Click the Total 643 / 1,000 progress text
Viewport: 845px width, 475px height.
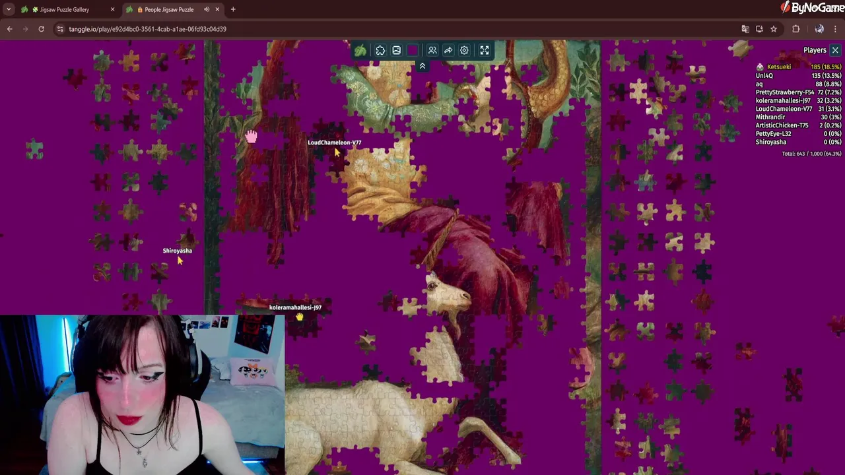[811, 154]
